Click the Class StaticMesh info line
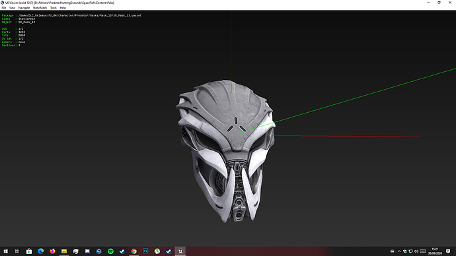 click(19, 19)
